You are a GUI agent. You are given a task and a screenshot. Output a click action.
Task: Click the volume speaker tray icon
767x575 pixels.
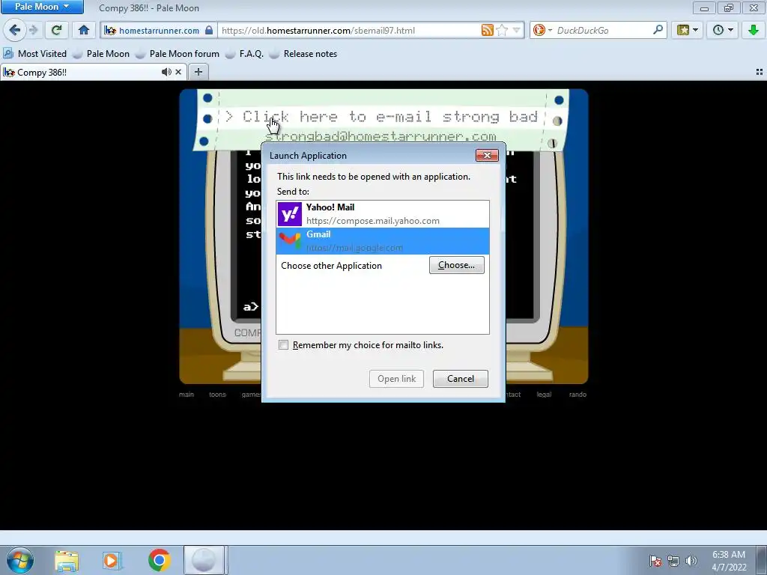(x=691, y=561)
